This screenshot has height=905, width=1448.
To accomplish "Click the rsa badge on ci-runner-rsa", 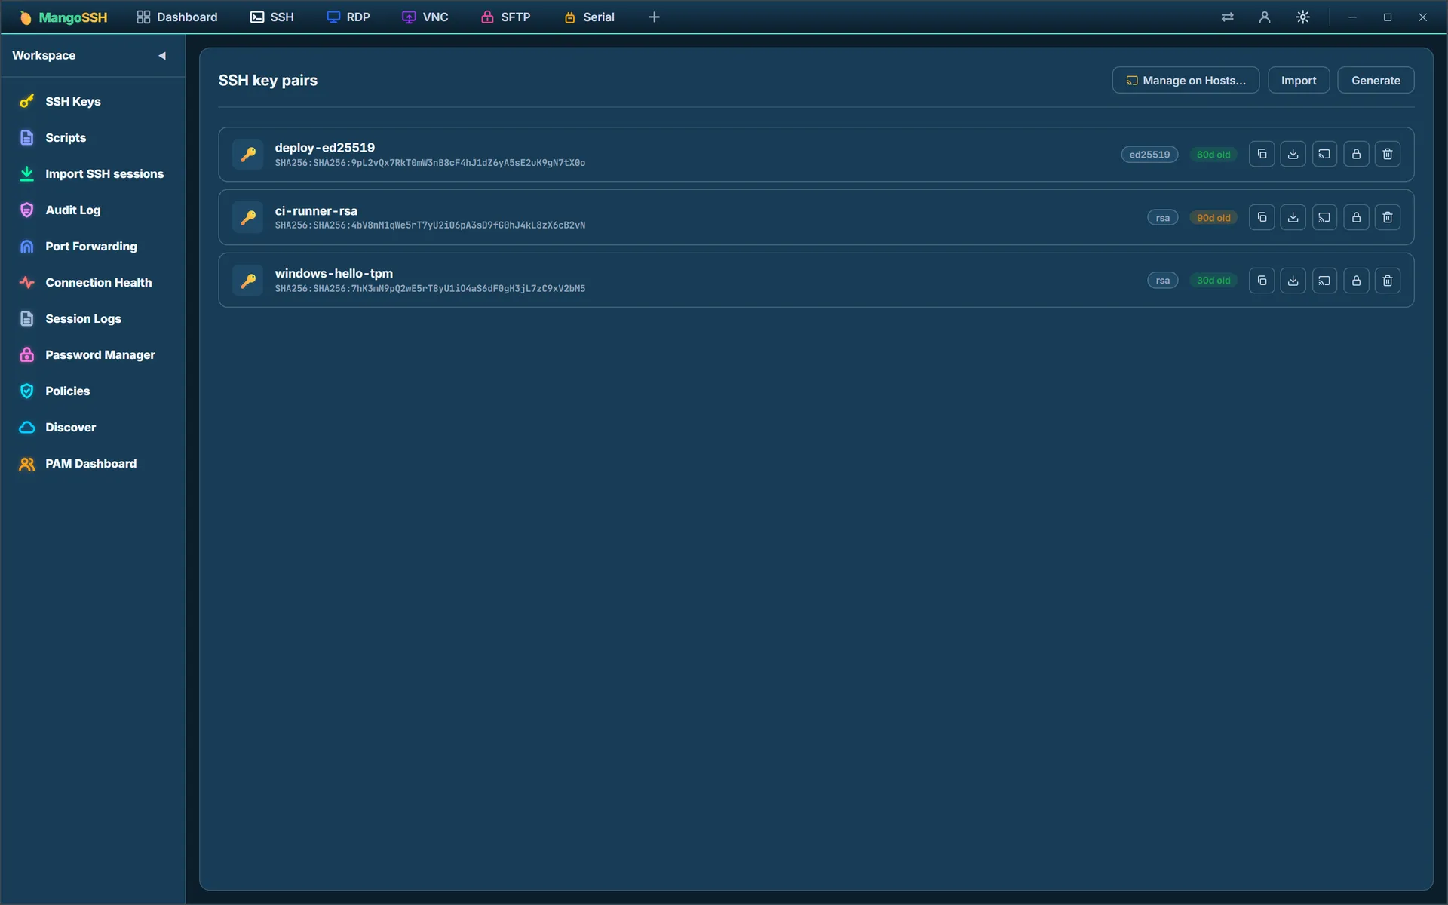I will [x=1163, y=218].
